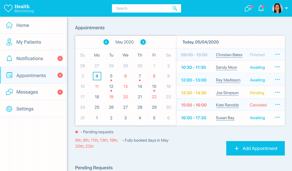Open Sandy Moor patient link
This screenshot has width=292, height=171.
tap(226, 67)
